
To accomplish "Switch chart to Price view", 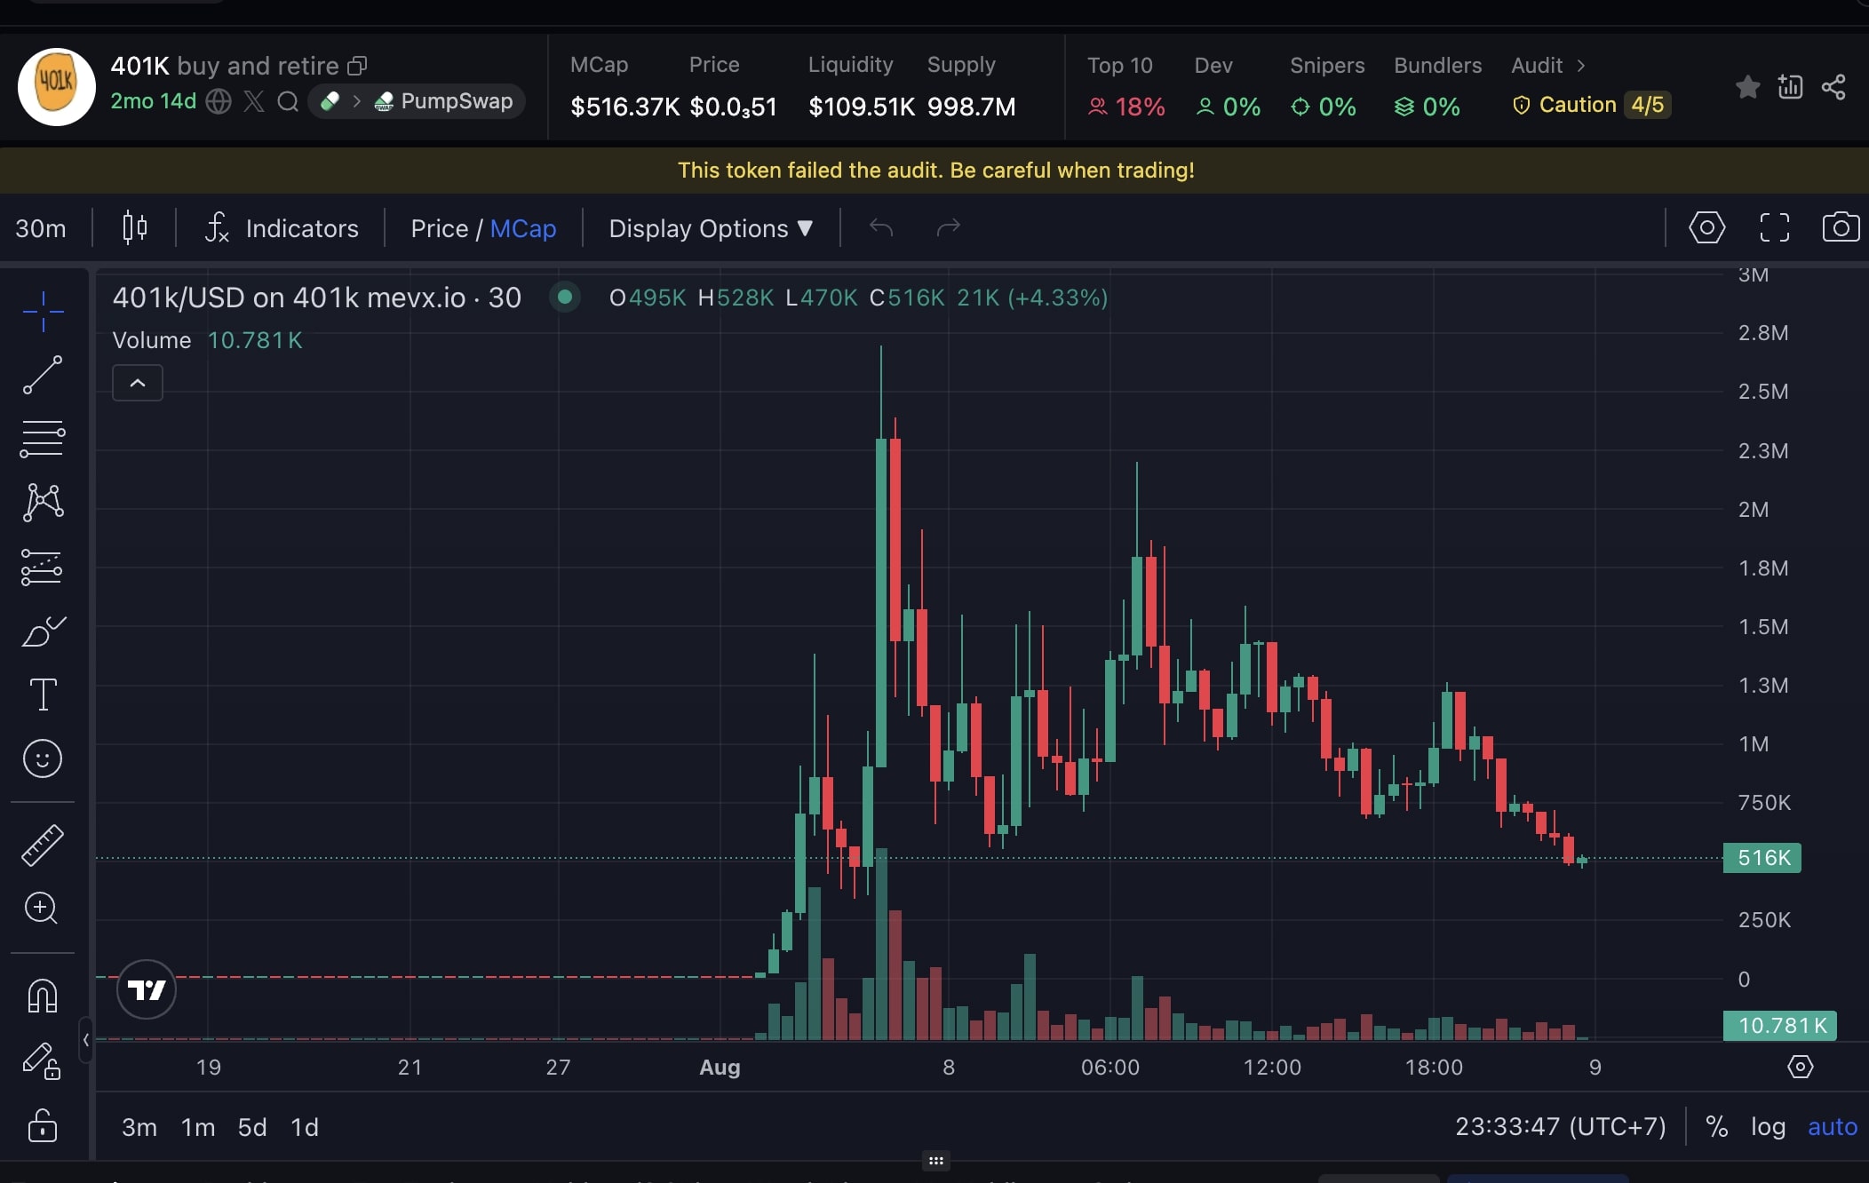I will (439, 228).
